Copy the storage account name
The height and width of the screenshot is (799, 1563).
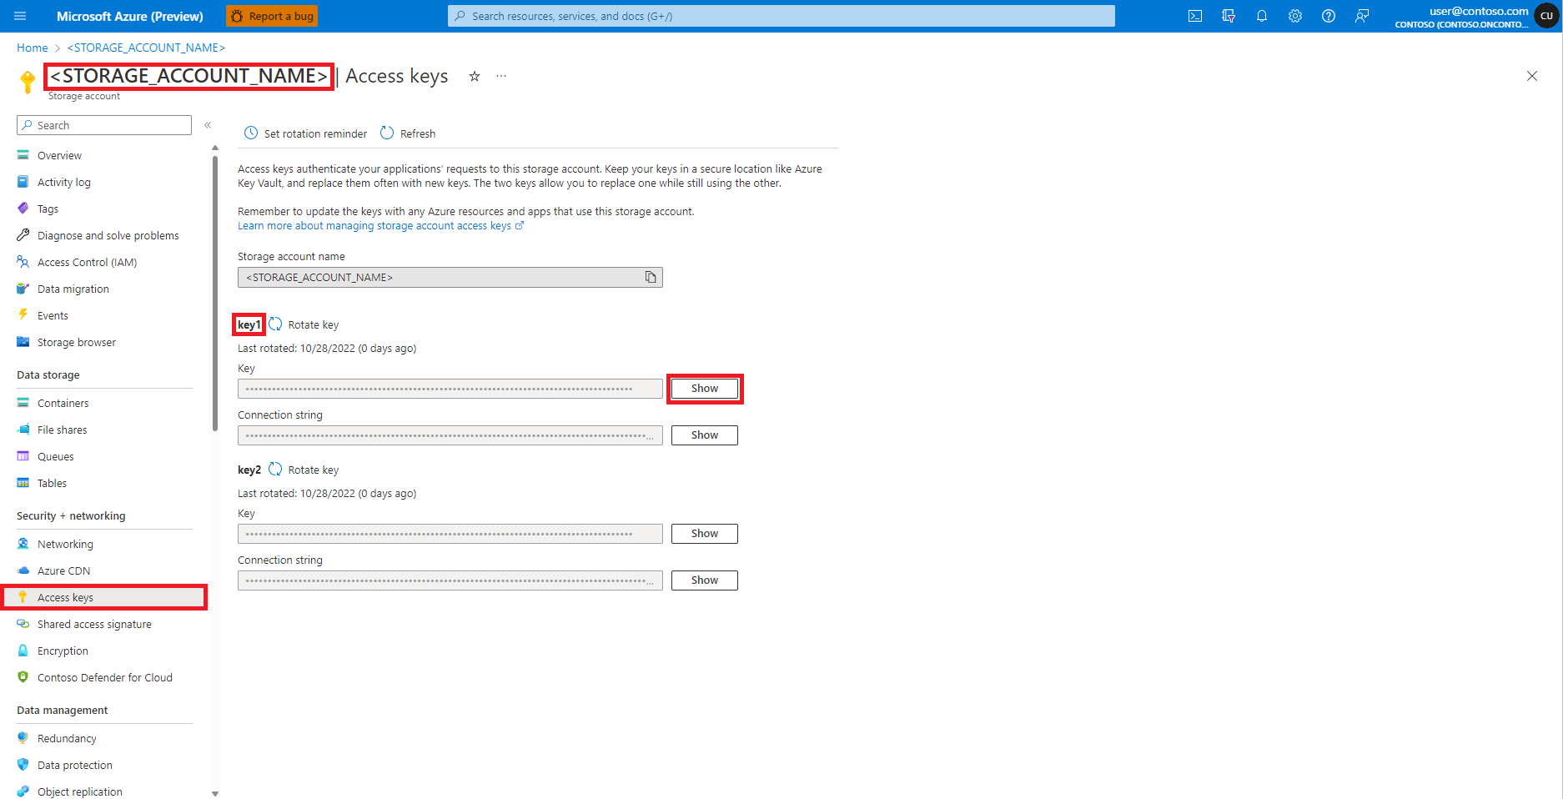[x=651, y=277]
